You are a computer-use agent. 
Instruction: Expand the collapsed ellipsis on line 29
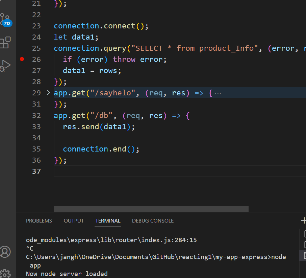pos(218,93)
